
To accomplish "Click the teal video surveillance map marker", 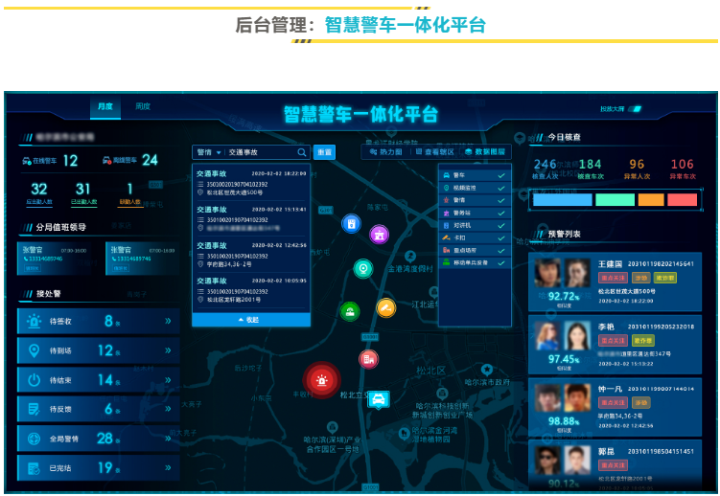I will point(362,269).
